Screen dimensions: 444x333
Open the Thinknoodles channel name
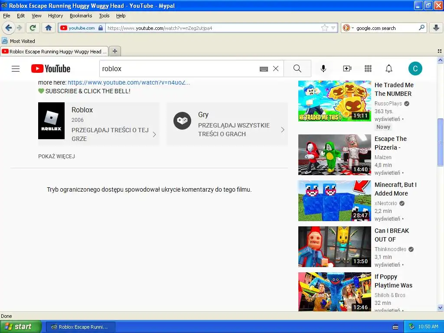(x=390, y=249)
